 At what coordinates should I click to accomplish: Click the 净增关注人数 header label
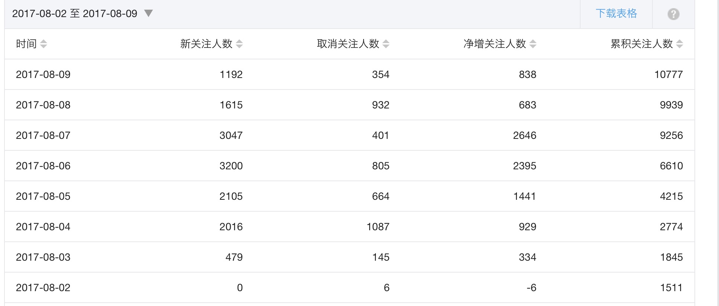(x=495, y=44)
